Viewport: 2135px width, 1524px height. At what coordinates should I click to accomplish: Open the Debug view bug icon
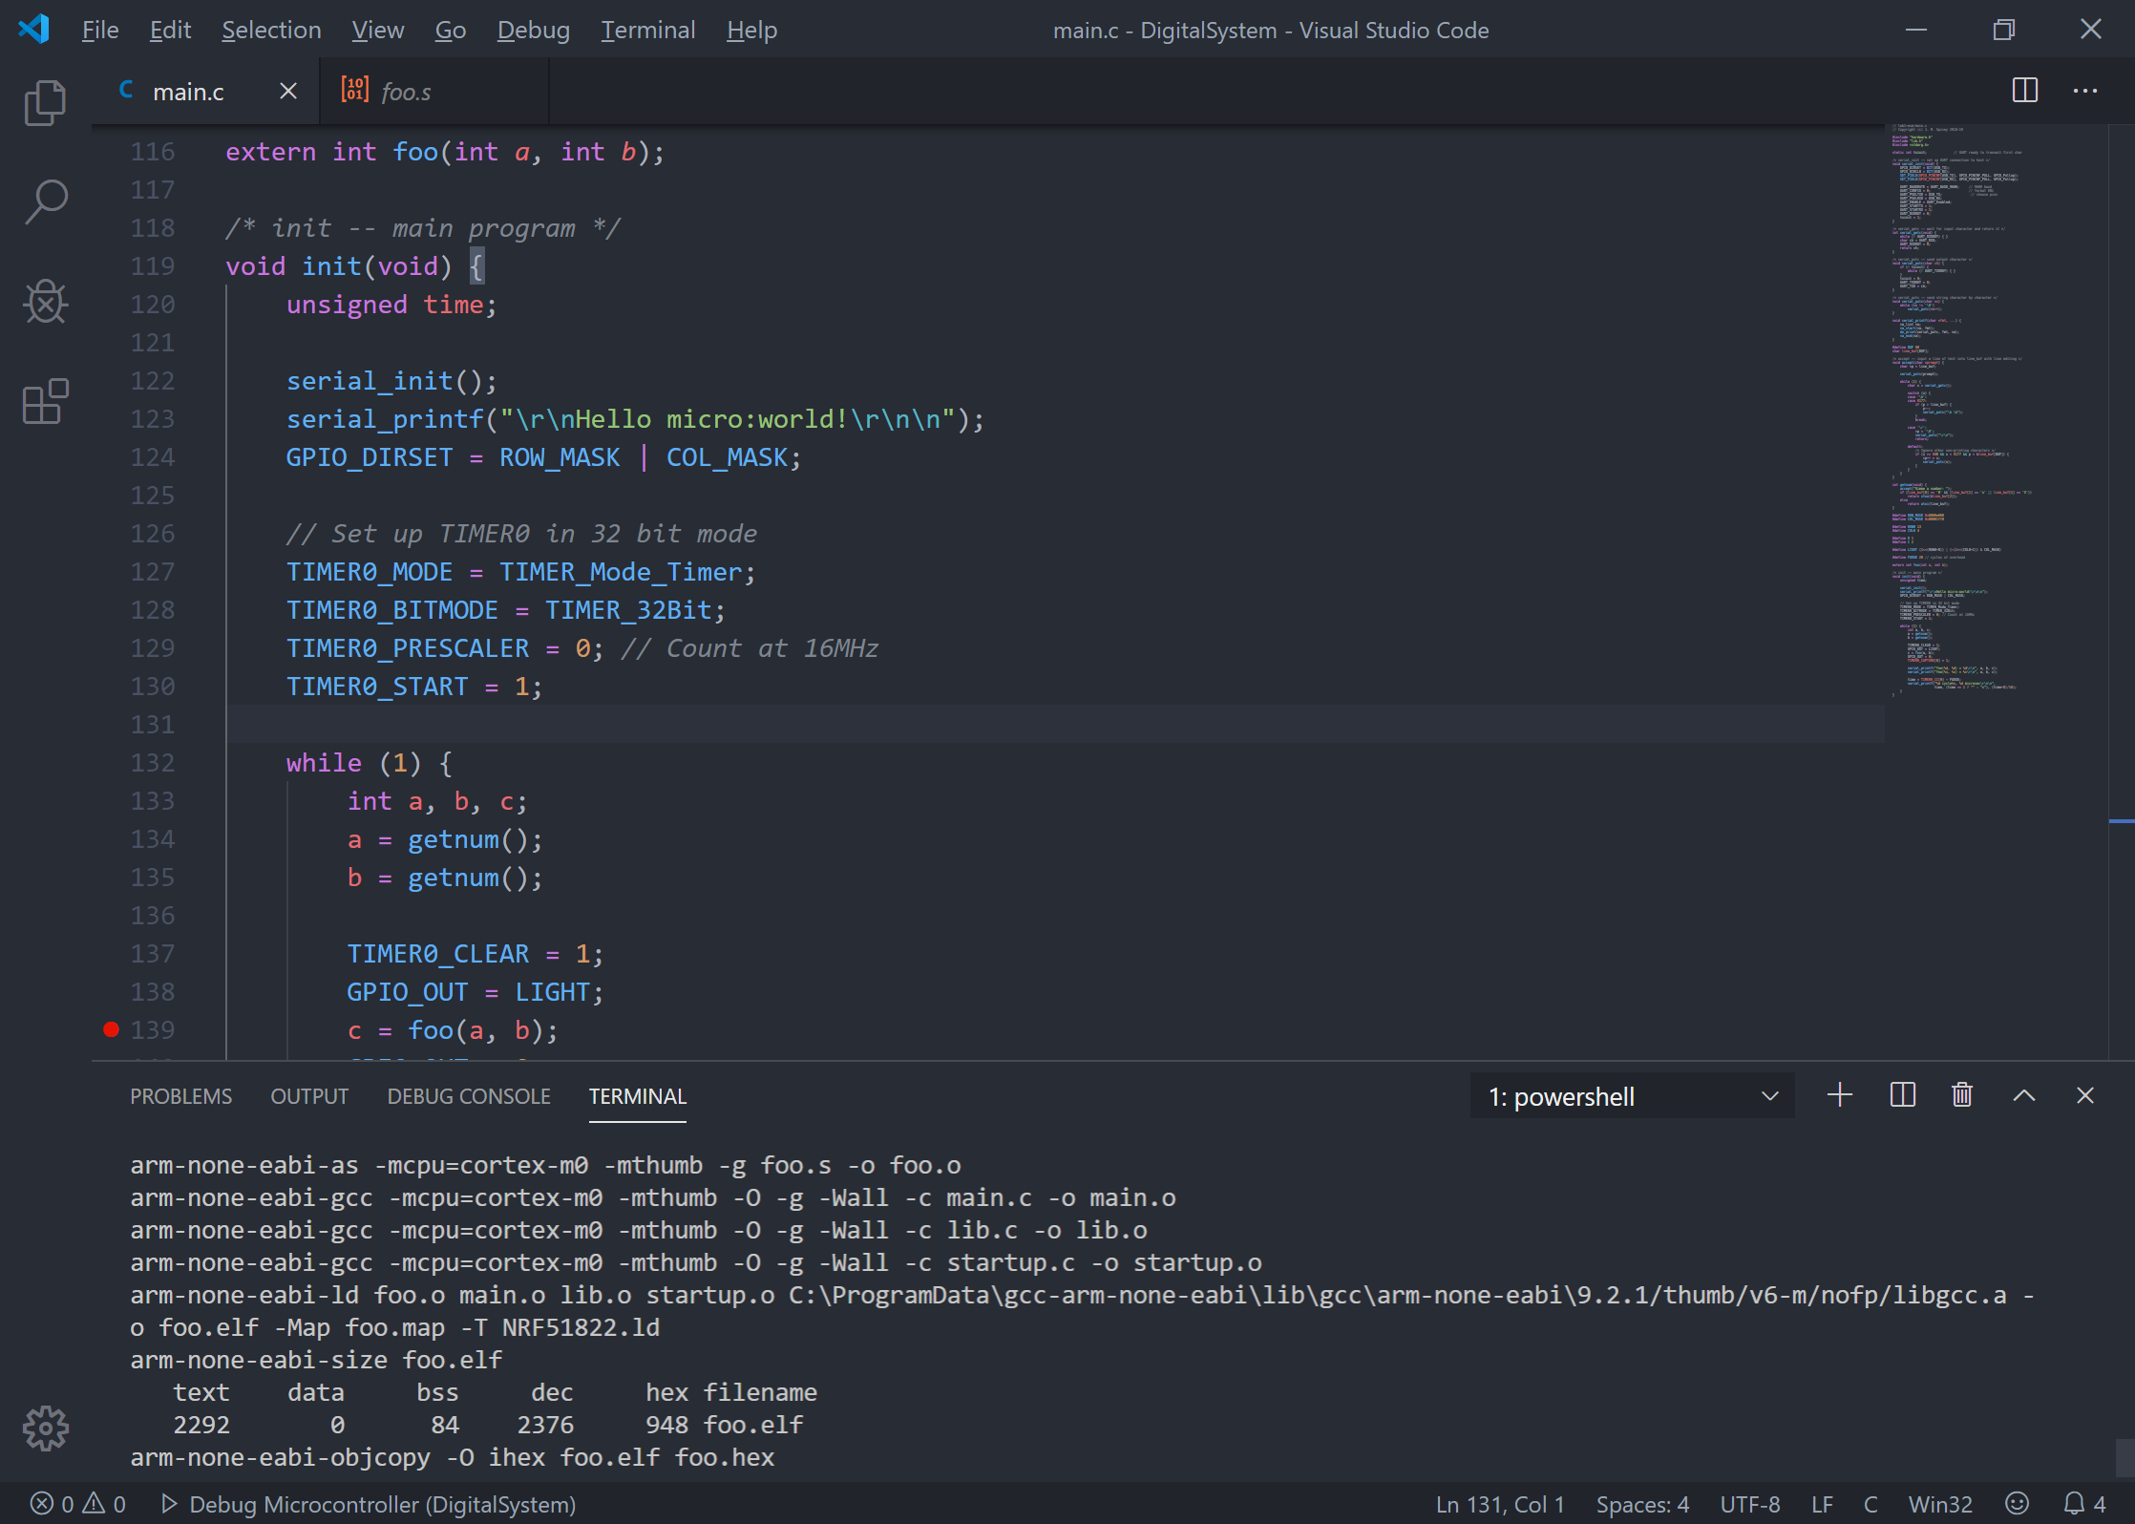point(45,302)
